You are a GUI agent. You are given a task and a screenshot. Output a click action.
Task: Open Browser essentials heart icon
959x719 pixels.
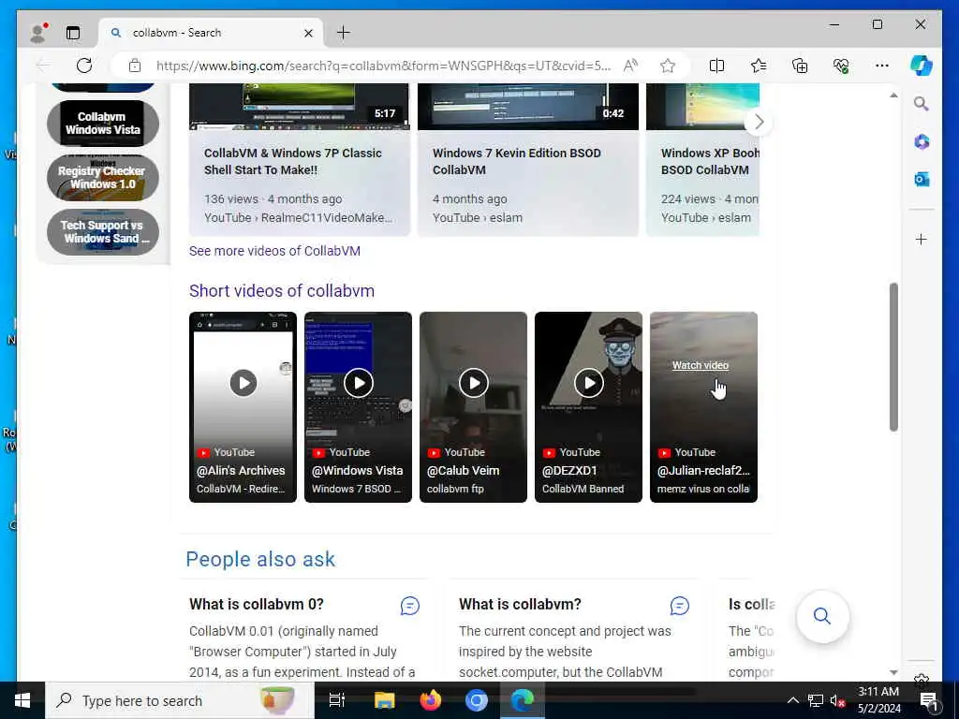(x=841, y=66)
